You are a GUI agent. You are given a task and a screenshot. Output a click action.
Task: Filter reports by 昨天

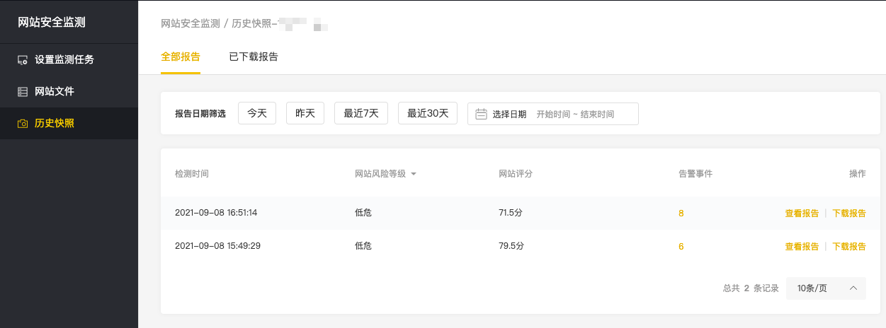point(305,113)
